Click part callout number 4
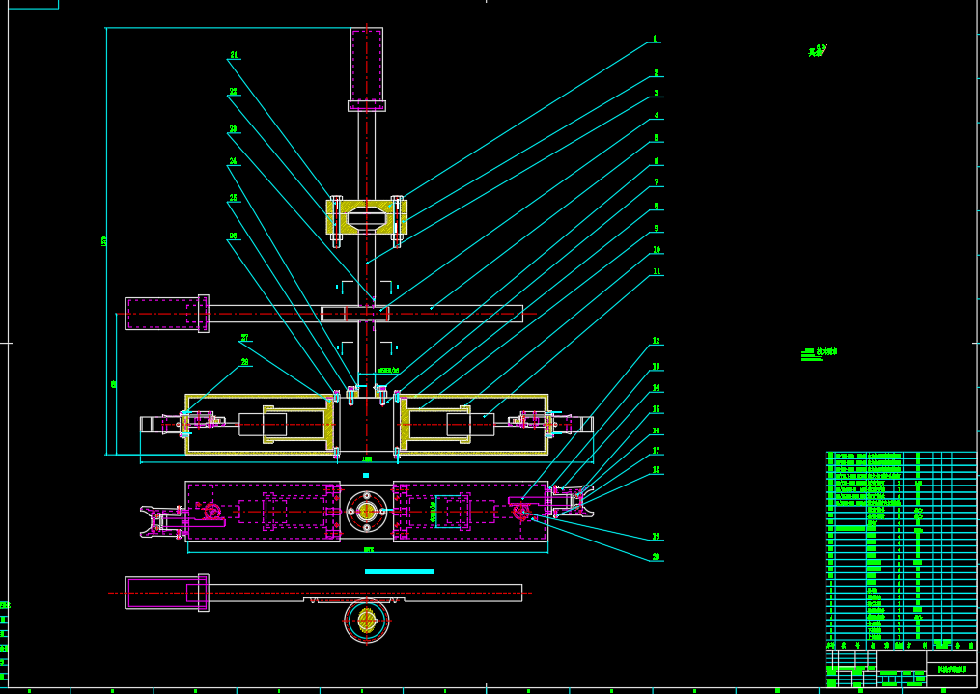The height and width of the screenshot is (694, 980). [x=657, y=116]
